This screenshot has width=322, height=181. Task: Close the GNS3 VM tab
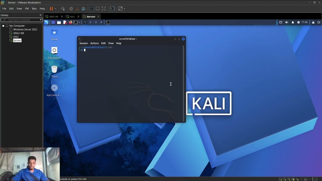point(62,17)
